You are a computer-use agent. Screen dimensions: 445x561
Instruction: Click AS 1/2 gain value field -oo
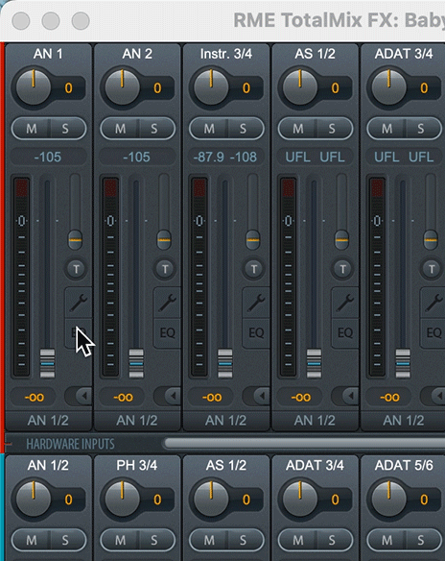[x=300, y=397]
